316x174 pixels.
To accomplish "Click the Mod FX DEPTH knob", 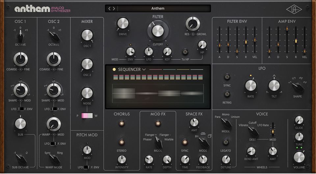I will click(167, 160).
